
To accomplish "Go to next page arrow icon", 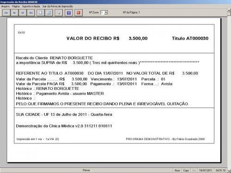I will (23, 12).
